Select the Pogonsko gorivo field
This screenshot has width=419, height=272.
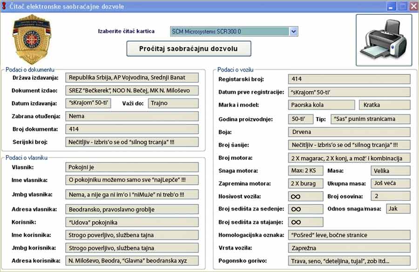349,261
